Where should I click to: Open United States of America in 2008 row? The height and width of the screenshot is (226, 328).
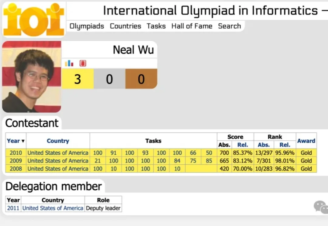point(58,169)
